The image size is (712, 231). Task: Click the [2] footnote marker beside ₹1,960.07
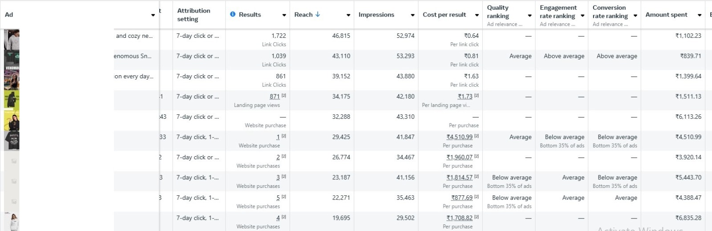[477, 157]
